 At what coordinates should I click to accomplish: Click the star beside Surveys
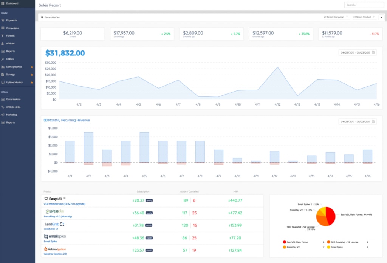(x=32, y=75)
